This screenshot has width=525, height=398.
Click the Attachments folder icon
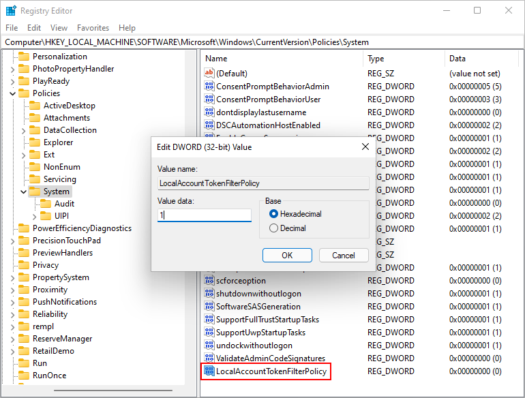[x=35, y=118]
